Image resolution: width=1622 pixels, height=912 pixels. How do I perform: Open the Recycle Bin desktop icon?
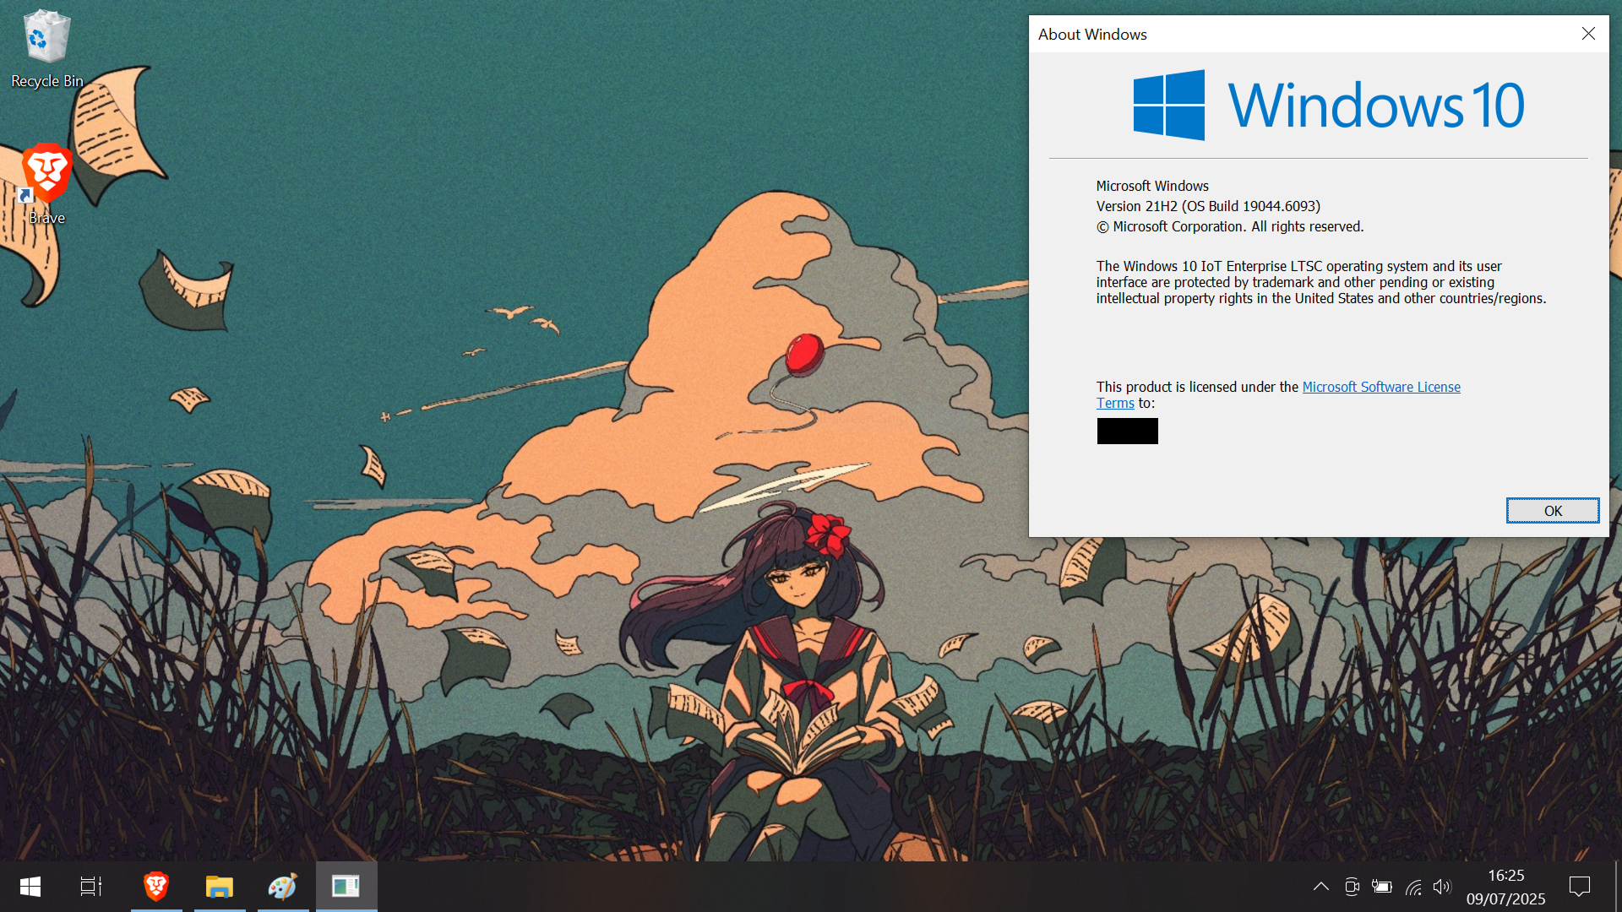pos(46,48)
